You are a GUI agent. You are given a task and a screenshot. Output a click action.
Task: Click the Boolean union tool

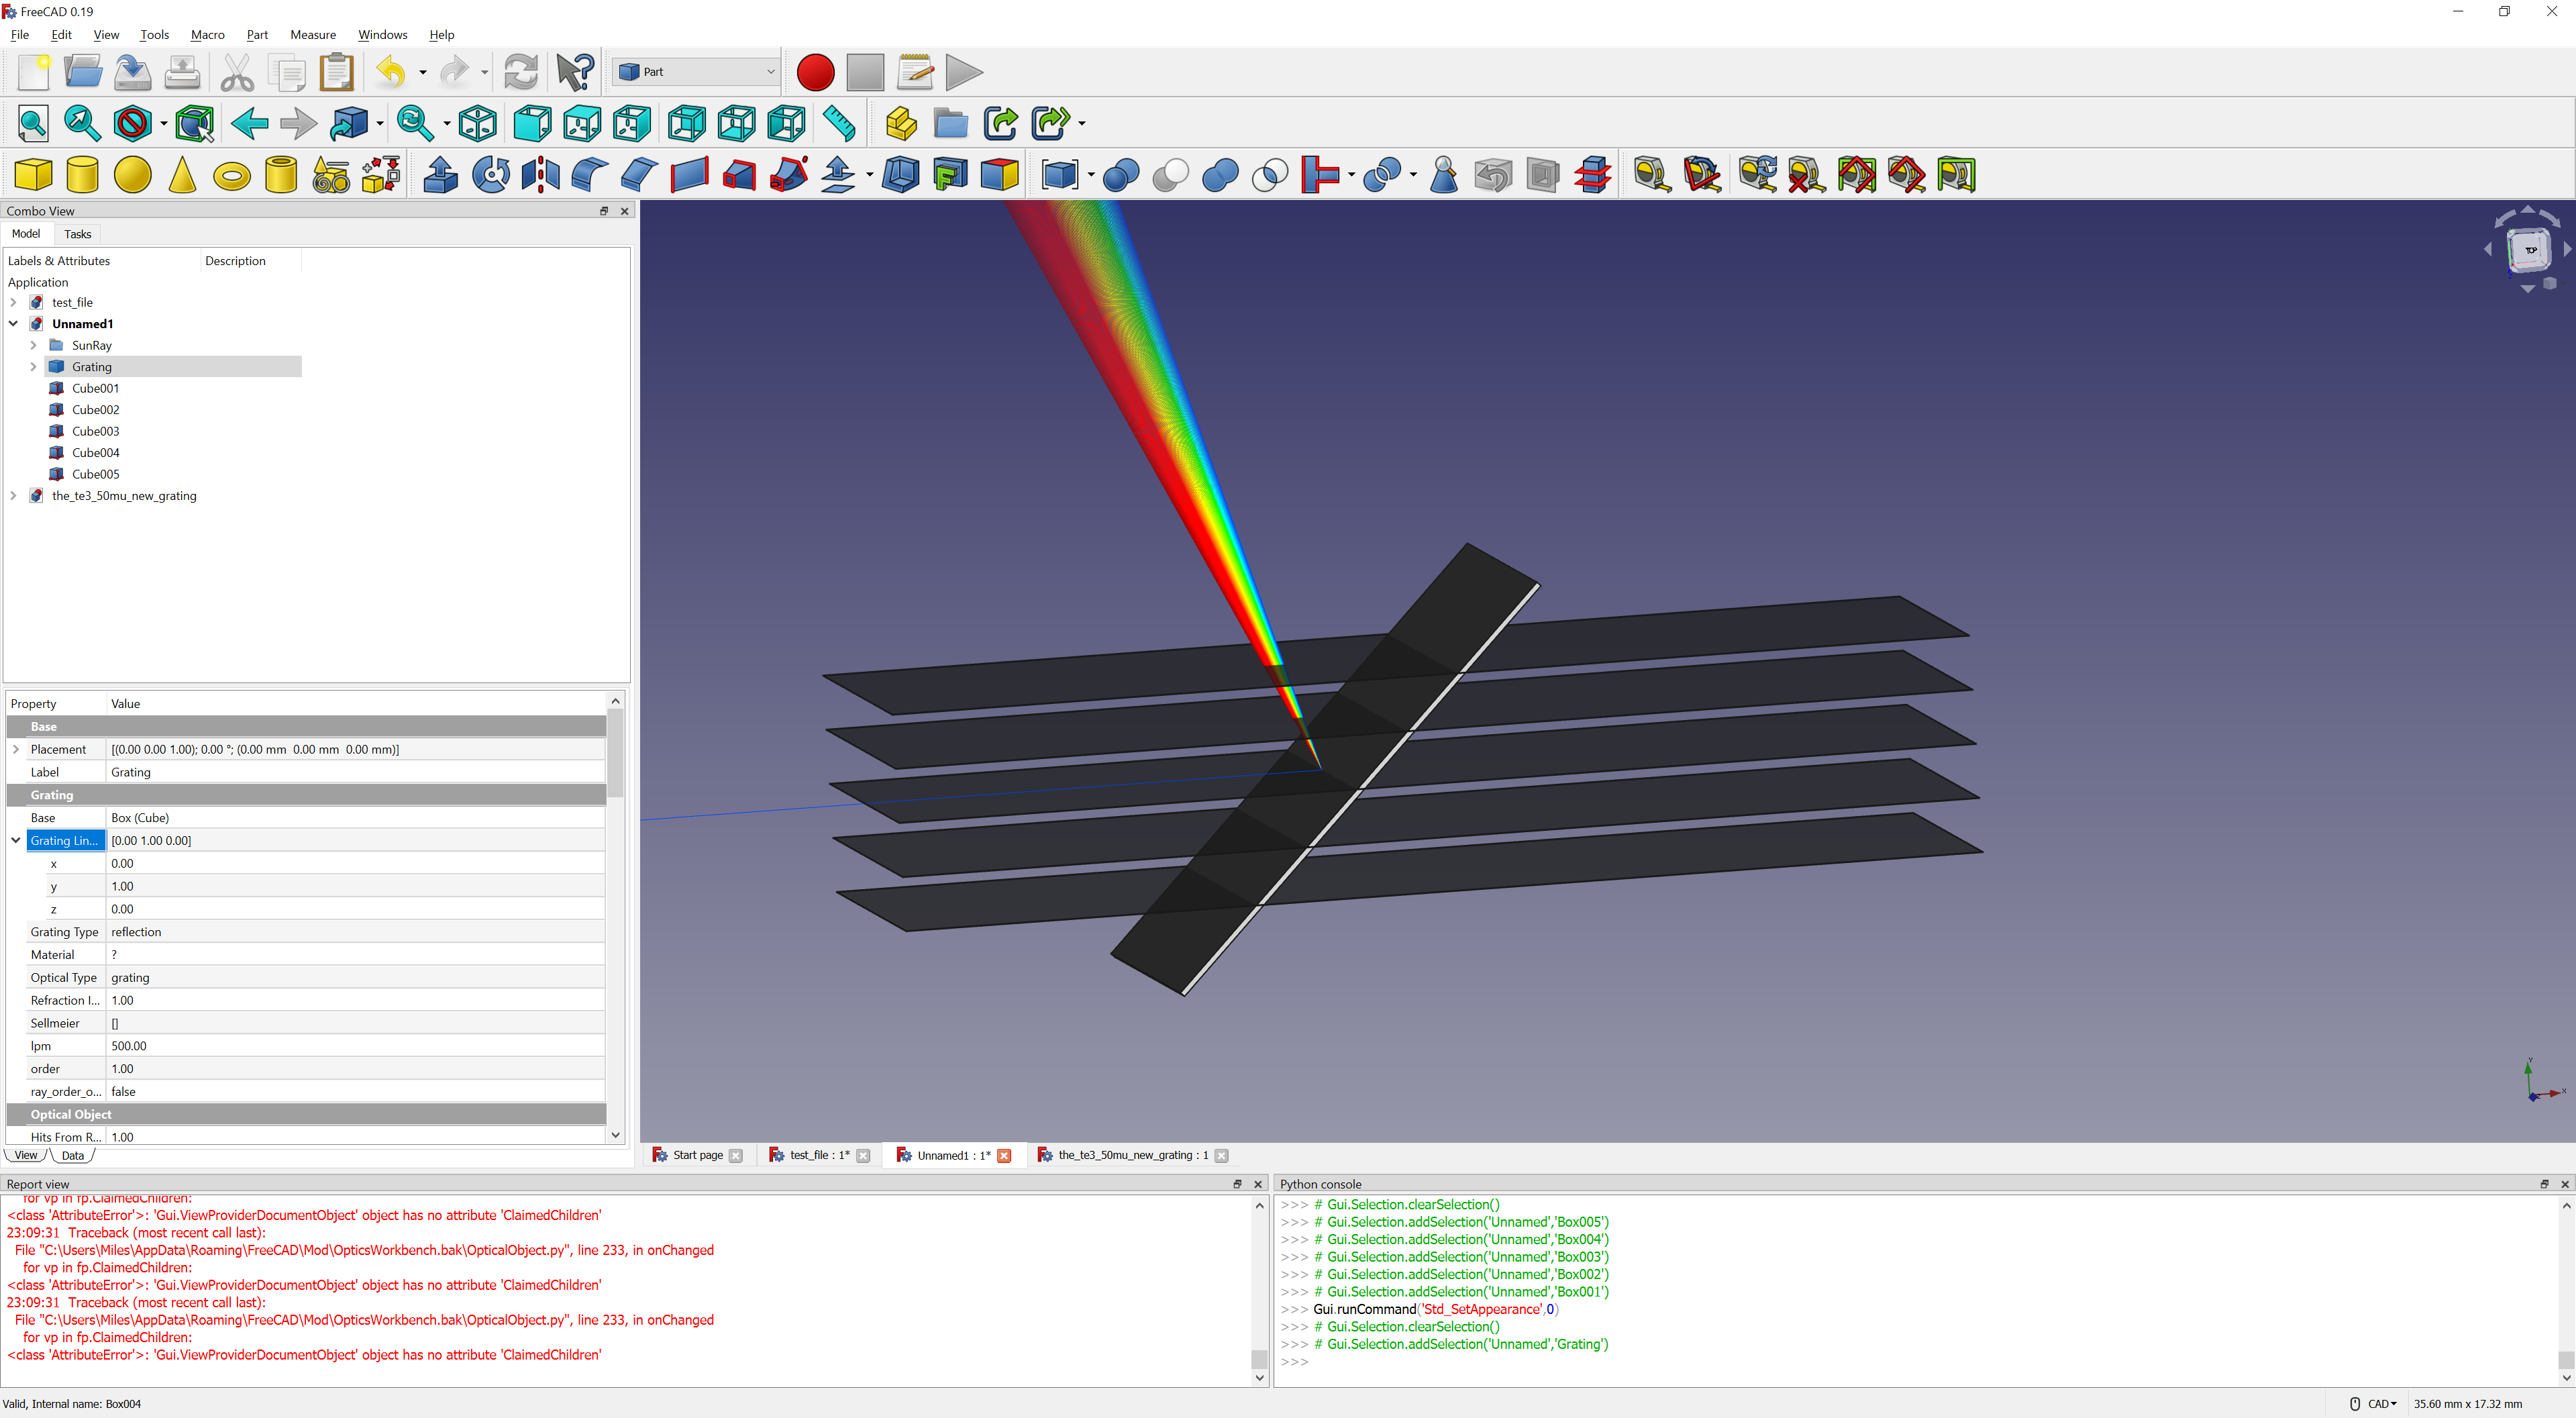coord(1220,175)
